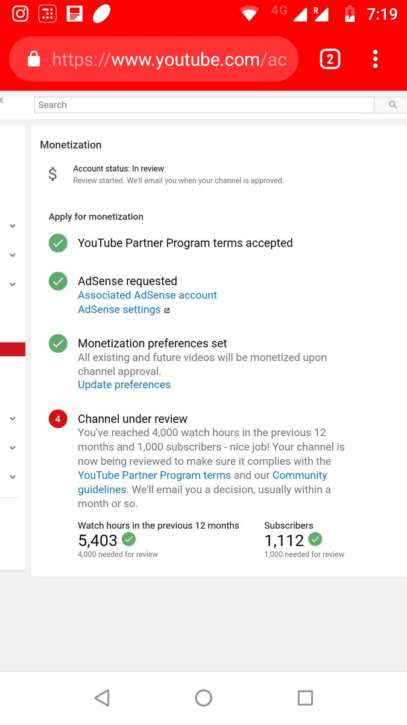Tap the document notification icon in status bar
407x725 pixels.
point(75,13)
